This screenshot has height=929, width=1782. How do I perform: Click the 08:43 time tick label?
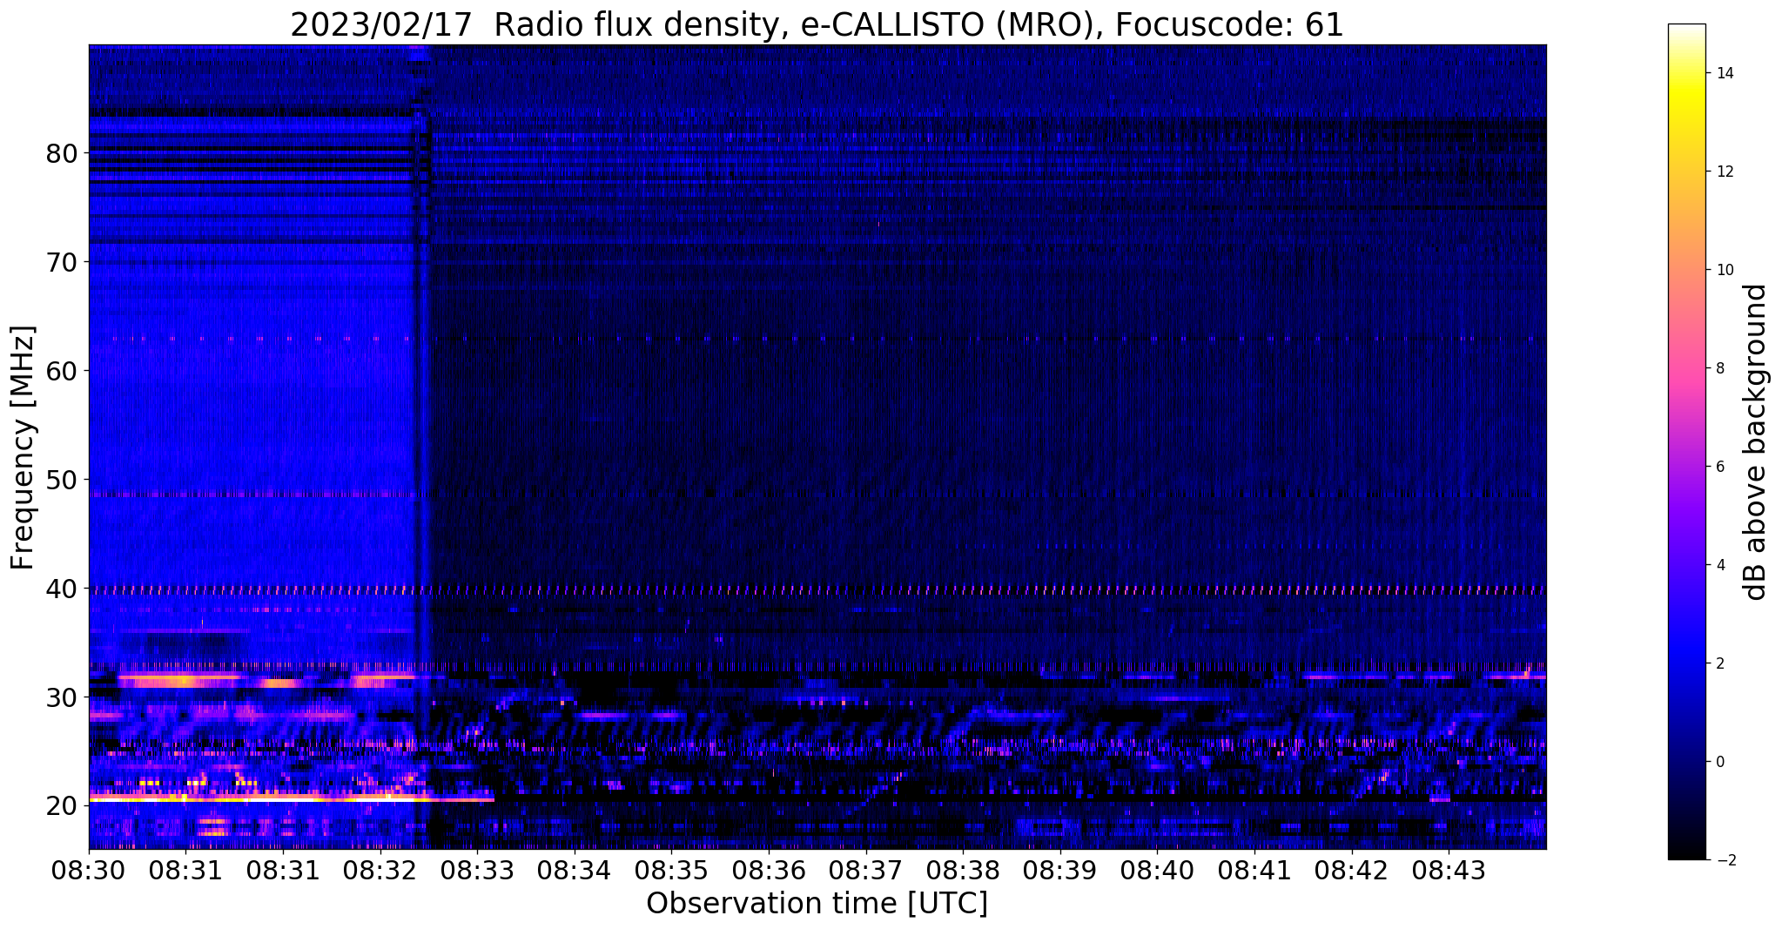tap(1449, 871)
